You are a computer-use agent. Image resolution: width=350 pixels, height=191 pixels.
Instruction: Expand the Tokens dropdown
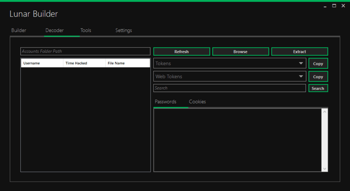click(301, 63)
